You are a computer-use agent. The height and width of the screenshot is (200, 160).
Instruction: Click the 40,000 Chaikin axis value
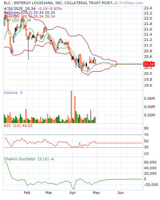click(150, 168)
